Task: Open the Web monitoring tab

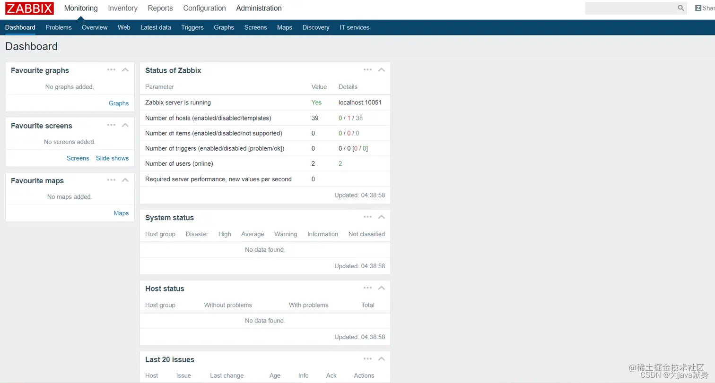Action: click(x=124, y=27)
